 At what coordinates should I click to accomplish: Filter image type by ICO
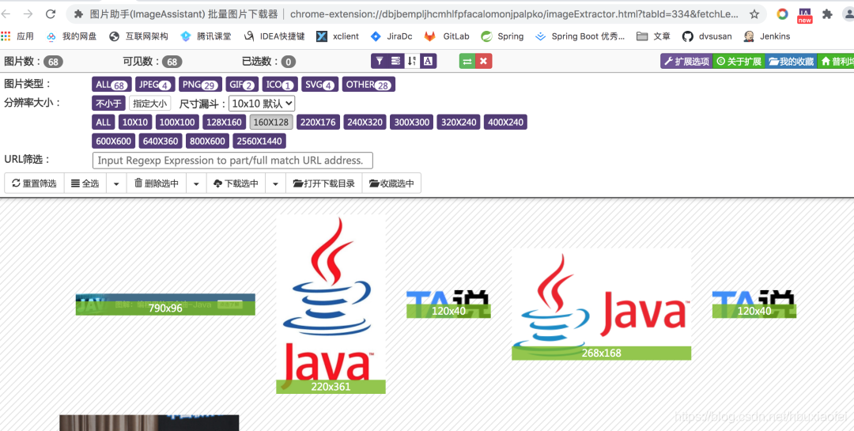pos(280,85)
